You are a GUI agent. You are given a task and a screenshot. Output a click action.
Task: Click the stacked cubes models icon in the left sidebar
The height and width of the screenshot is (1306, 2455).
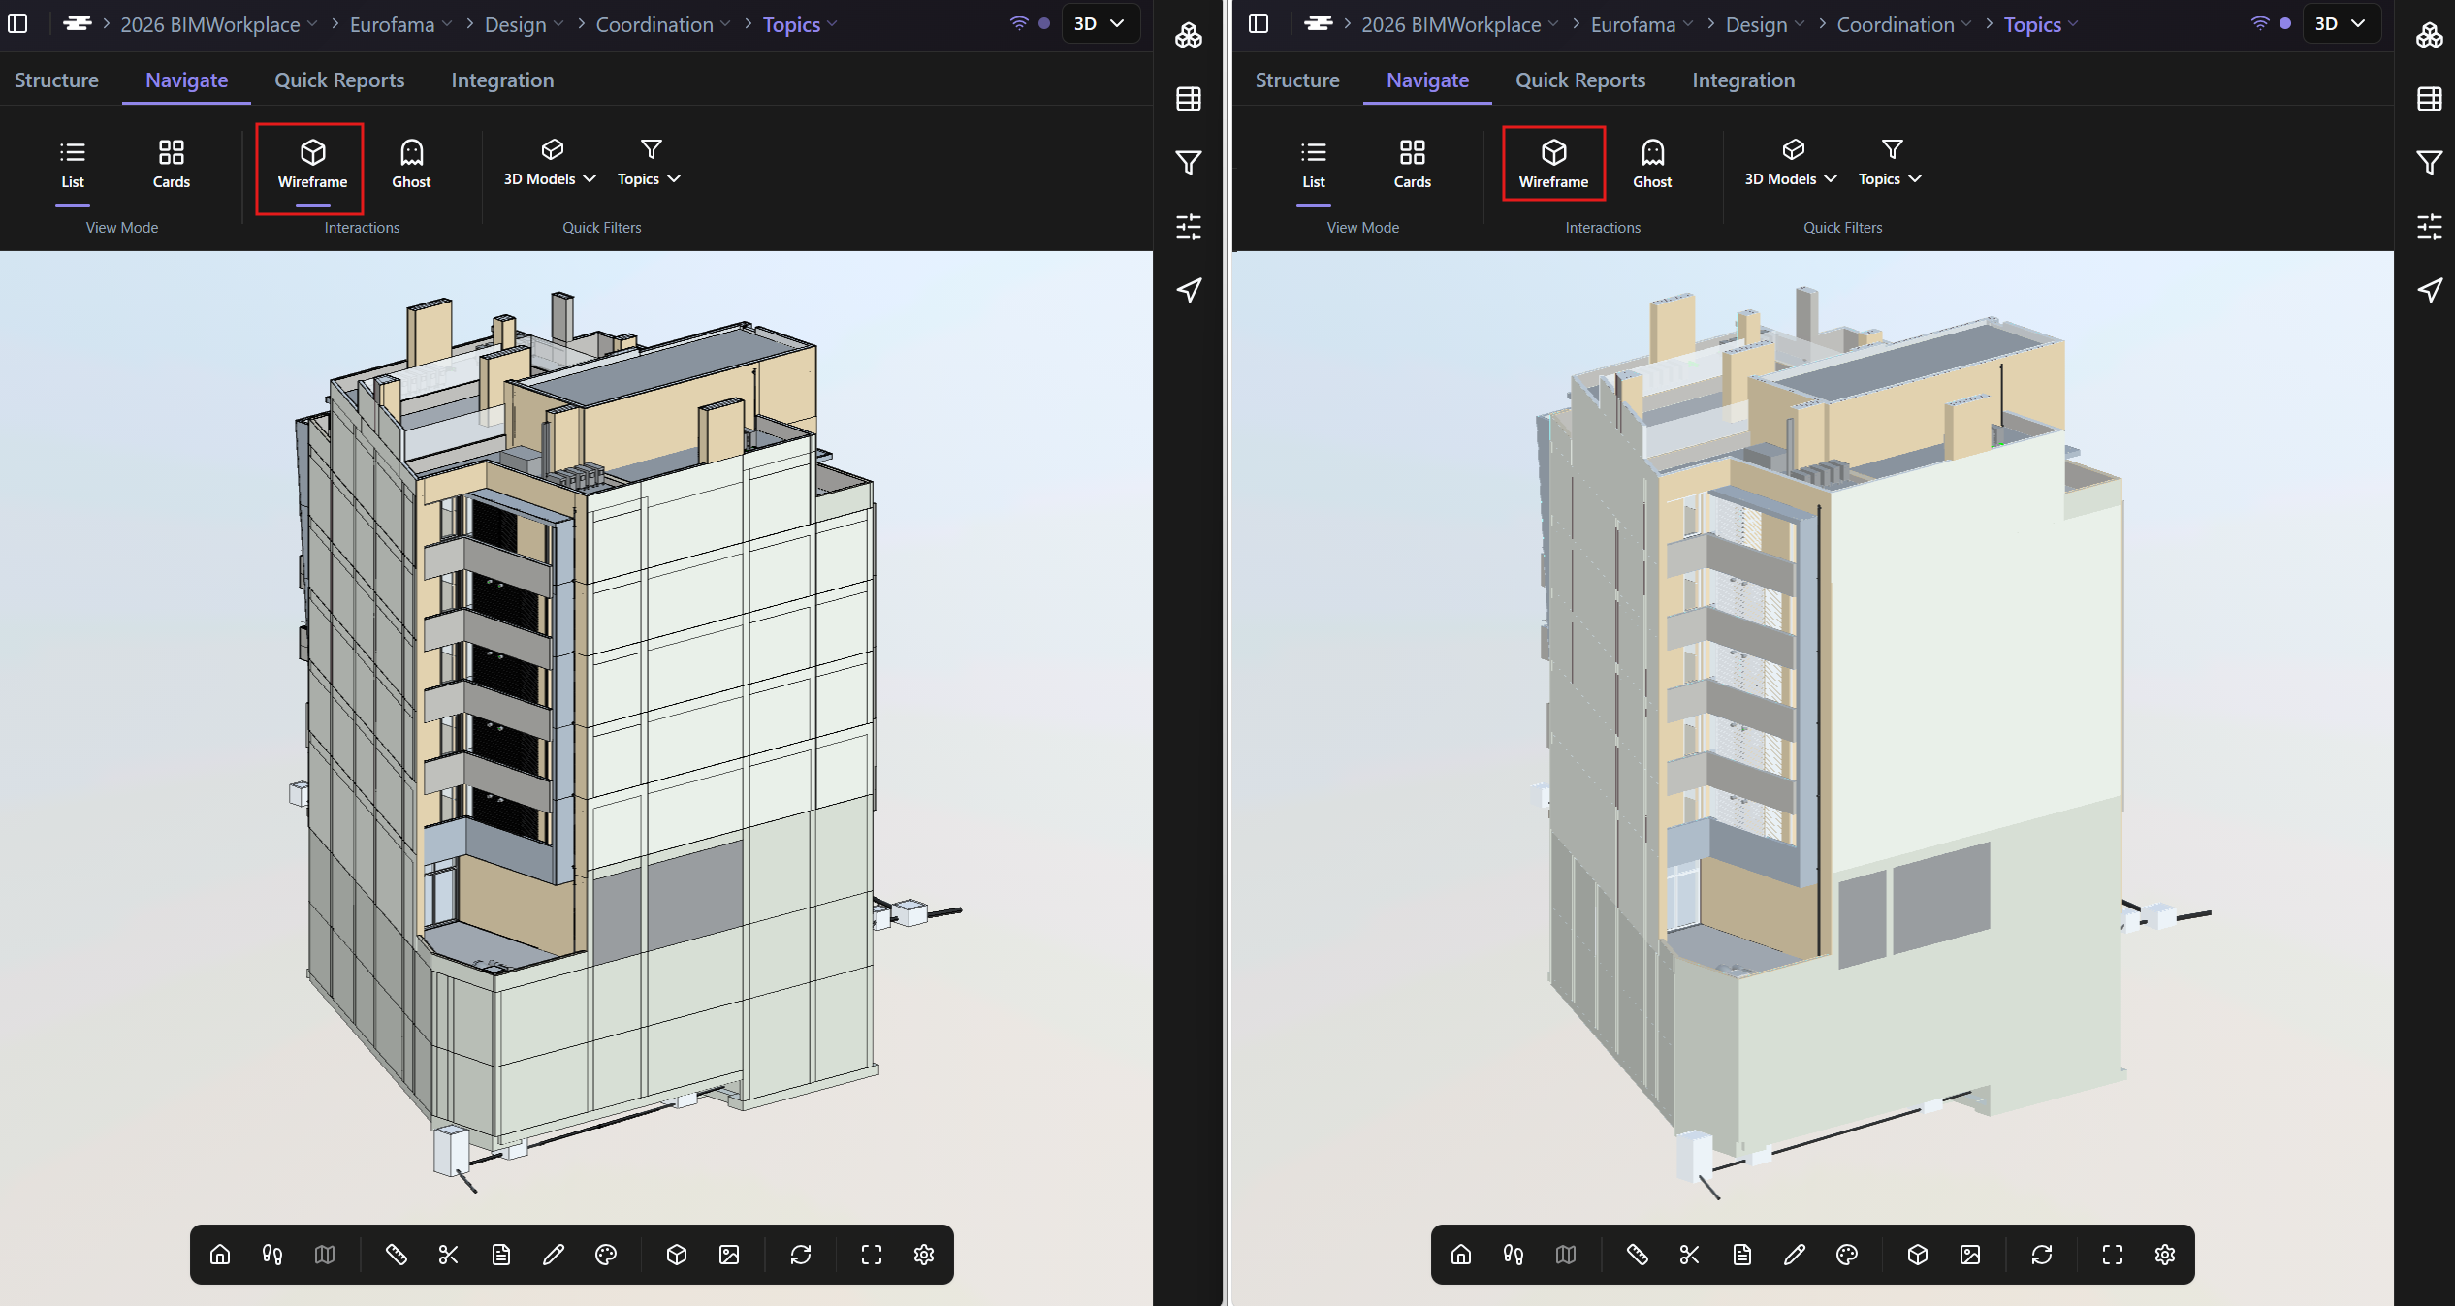[1189, 36]
